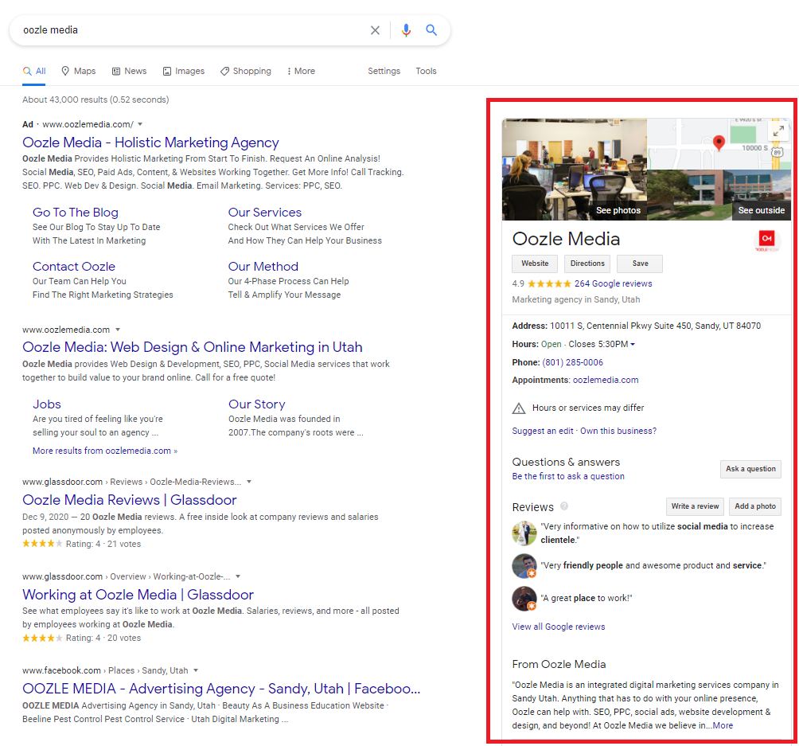Viewport: 799px width, 746px height.
Task: Open the map thumbnail in business panel
Action: 719,144
